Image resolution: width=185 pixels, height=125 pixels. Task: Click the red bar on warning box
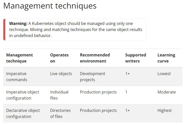click(x=4, y=29)
